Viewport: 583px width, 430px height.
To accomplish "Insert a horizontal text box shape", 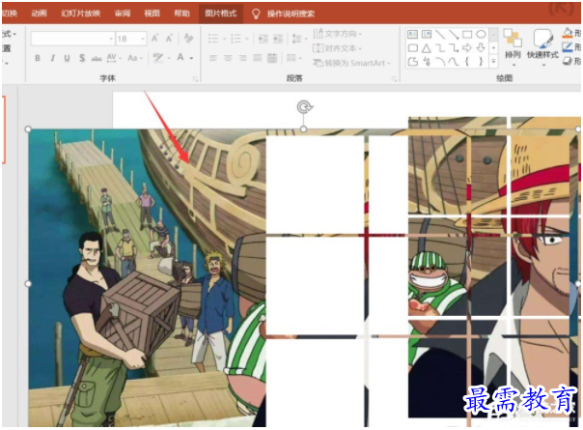I will click(x=413, y=35).
